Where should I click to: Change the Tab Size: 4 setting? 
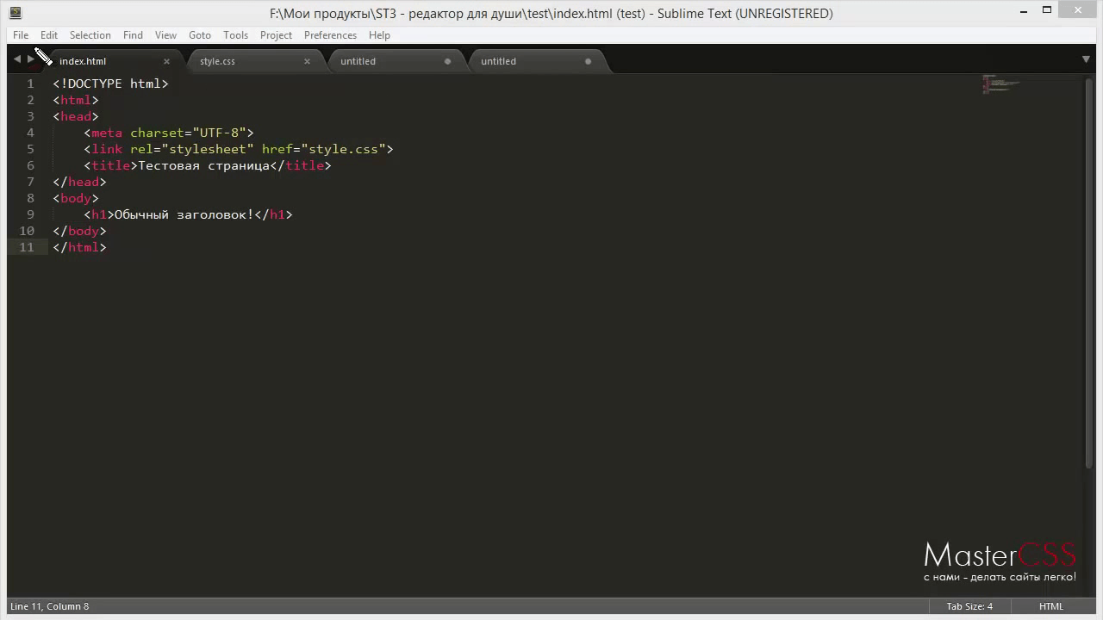969,606
